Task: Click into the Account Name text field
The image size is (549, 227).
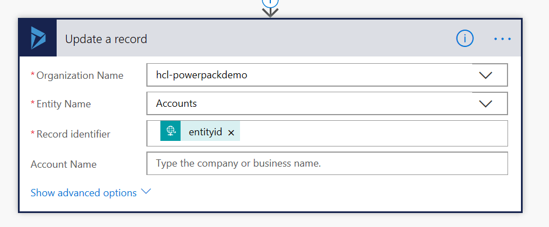Action: click(x=327, y=164)
